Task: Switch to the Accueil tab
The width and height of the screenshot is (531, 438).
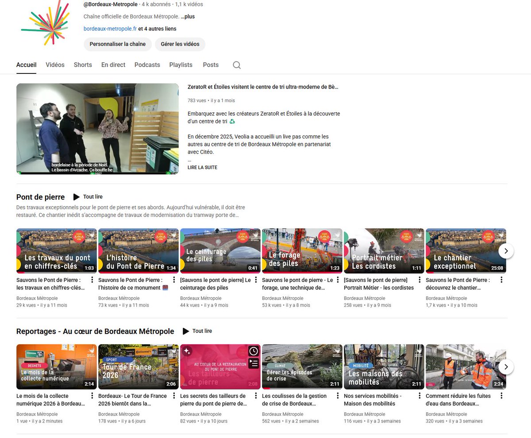Action: tap(26, 65)
